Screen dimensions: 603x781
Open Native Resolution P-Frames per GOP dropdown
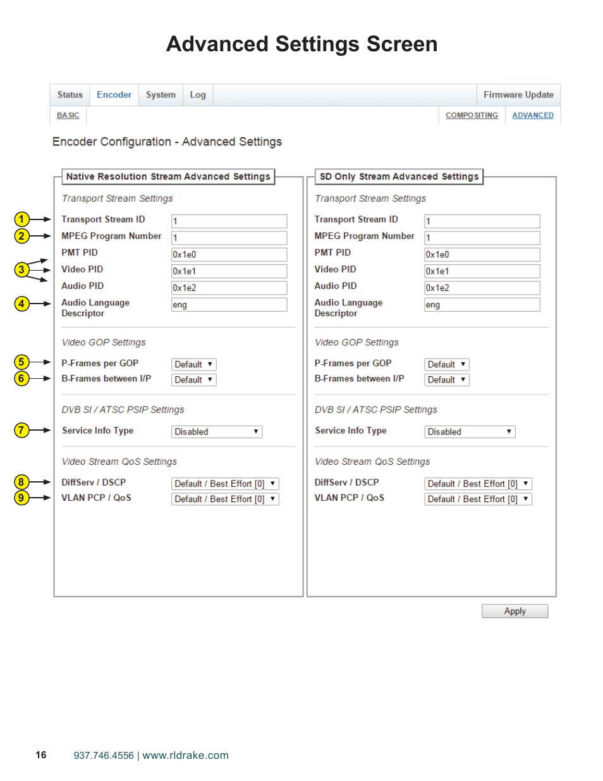coord(193,364)
